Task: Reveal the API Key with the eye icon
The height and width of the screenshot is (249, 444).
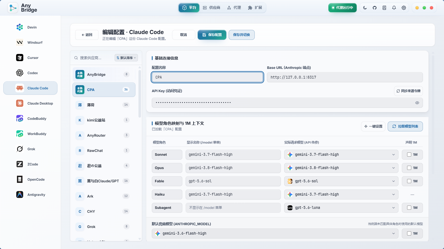Action: coord(417,103)
